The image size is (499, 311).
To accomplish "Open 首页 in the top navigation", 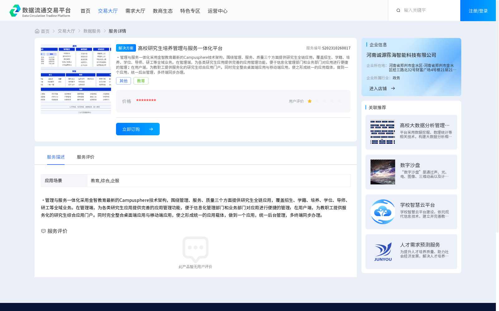I will [x=85, y=11].
